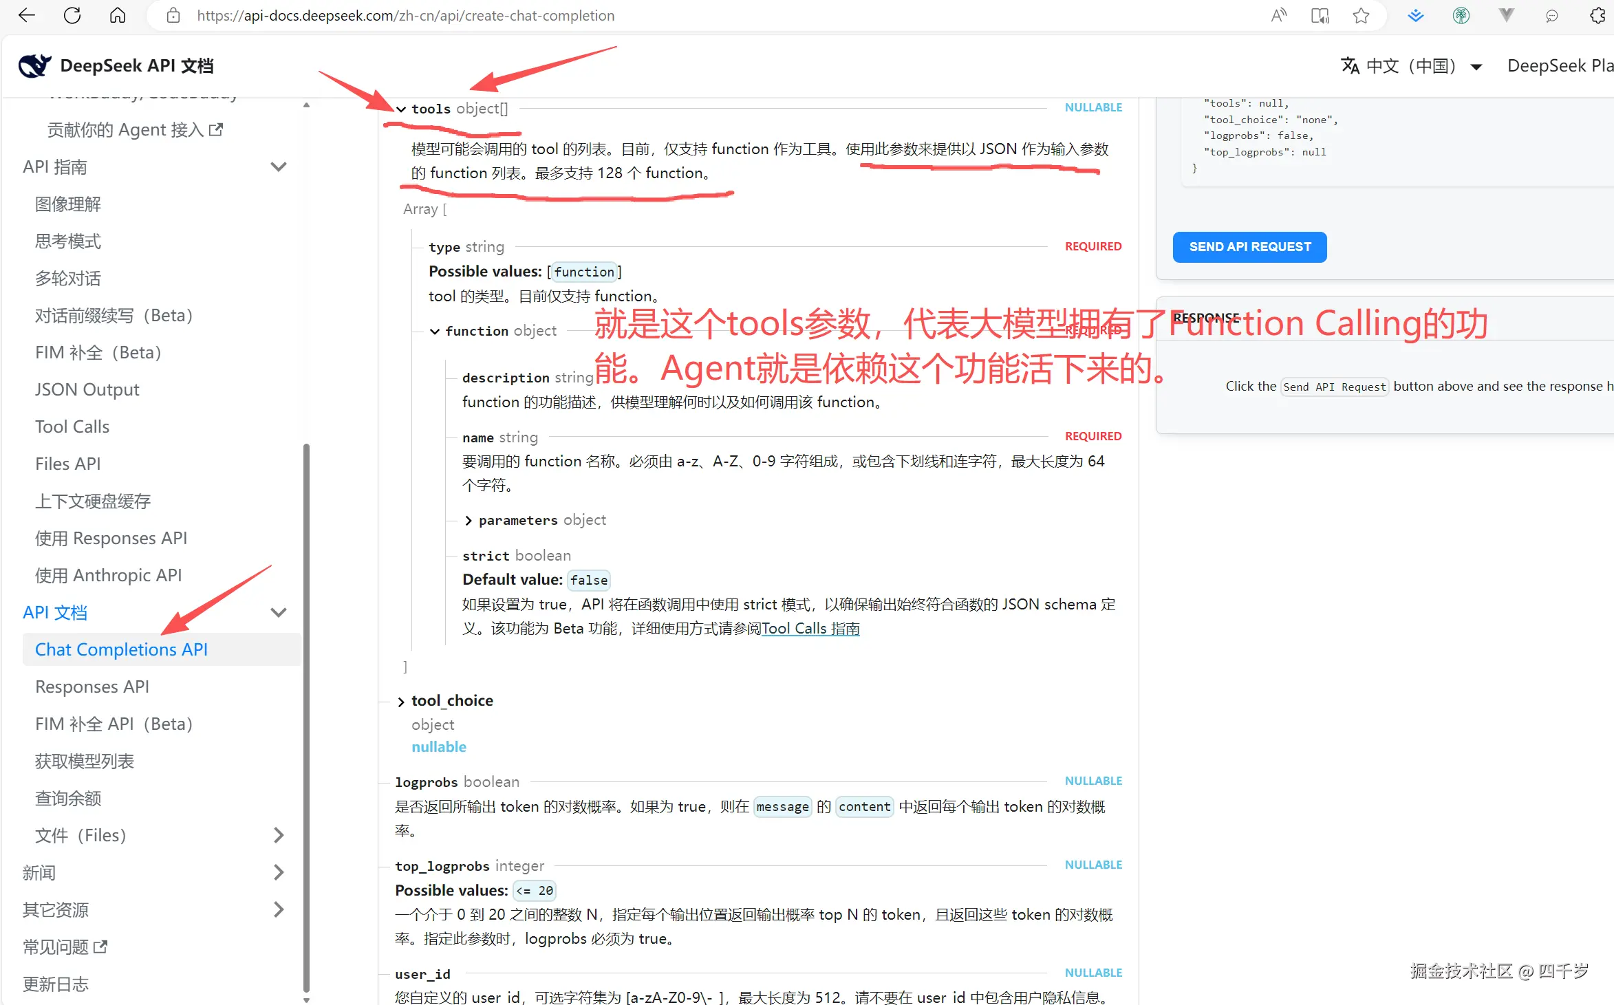Open Tool Calls guide page
1614x1005 pixels.
point(72,426)
